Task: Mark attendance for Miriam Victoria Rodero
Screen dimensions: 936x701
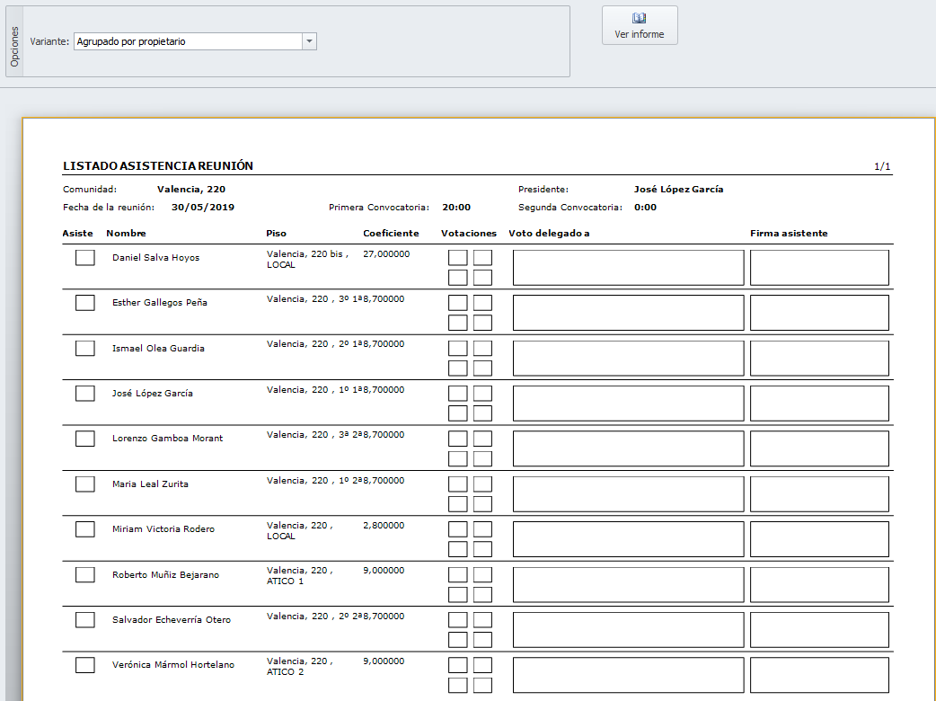Action: [85, 529]
